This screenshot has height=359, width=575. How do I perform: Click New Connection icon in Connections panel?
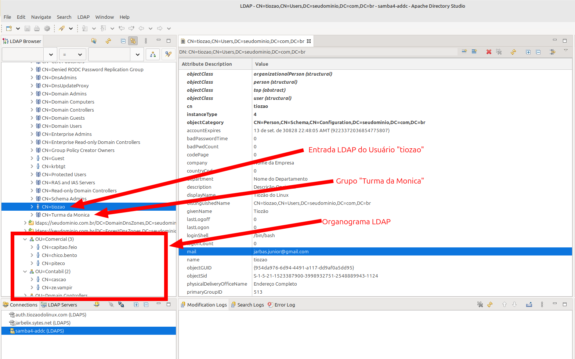[97, 304]
